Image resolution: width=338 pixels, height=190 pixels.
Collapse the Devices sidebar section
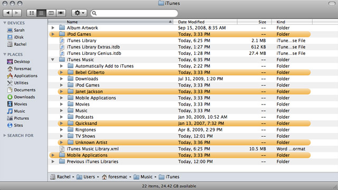[5, 23]
